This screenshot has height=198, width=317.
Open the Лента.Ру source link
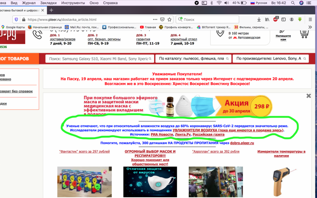(x=183, y=134)
